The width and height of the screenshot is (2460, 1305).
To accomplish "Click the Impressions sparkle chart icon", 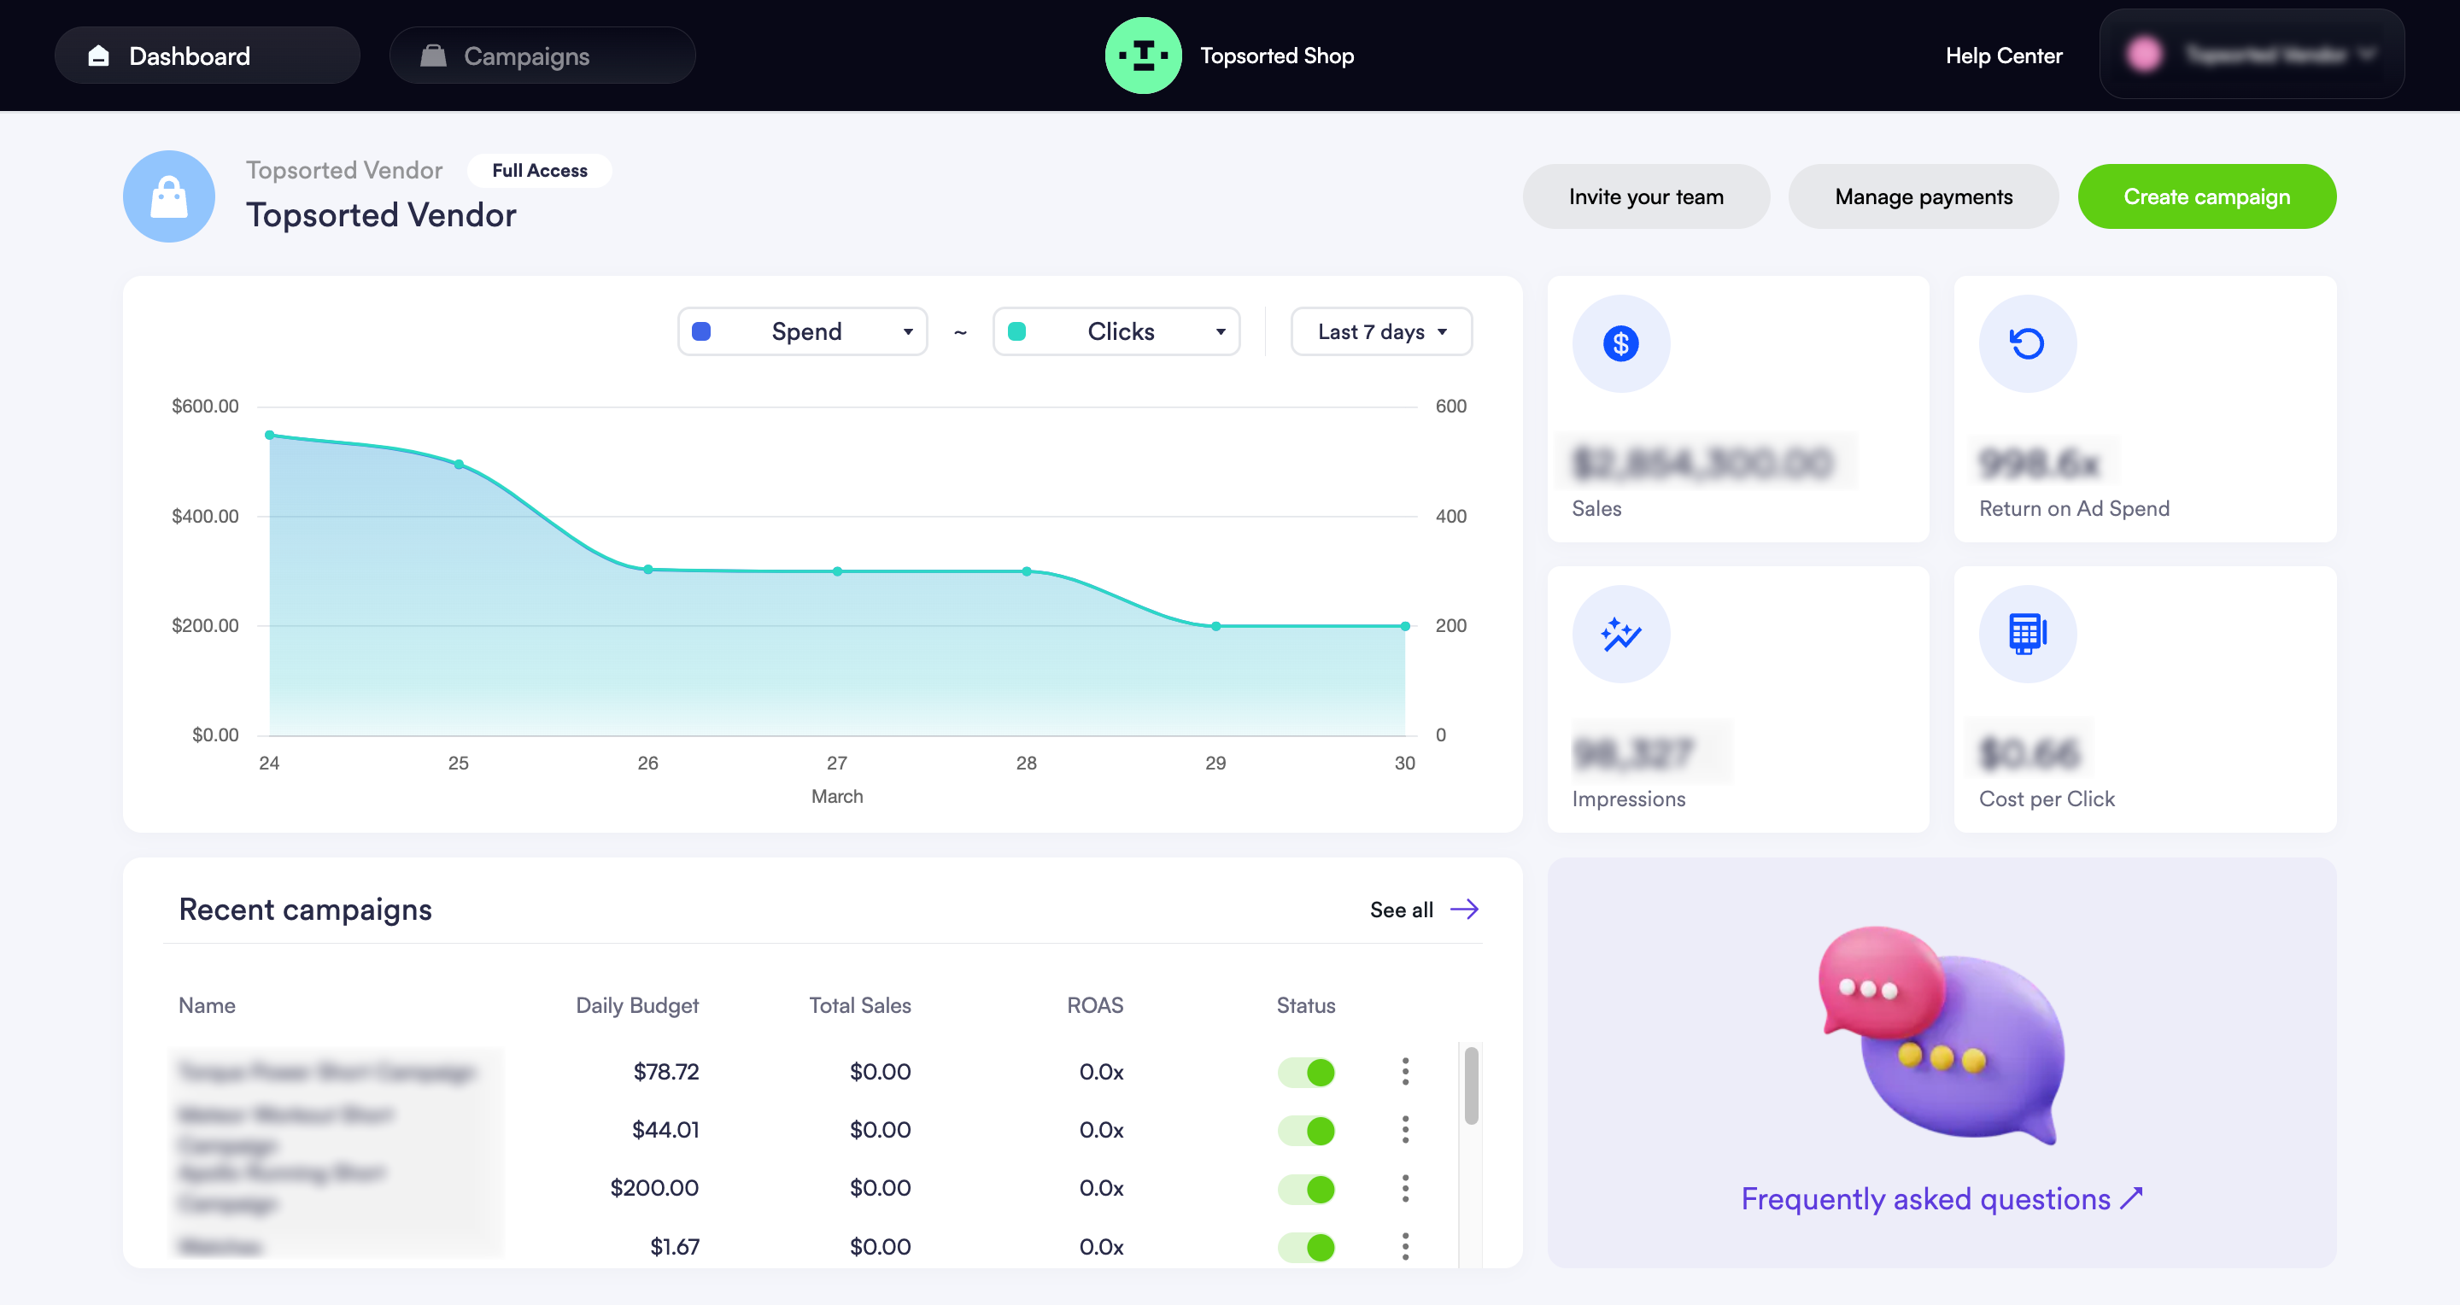I will tap(1620, 634).
